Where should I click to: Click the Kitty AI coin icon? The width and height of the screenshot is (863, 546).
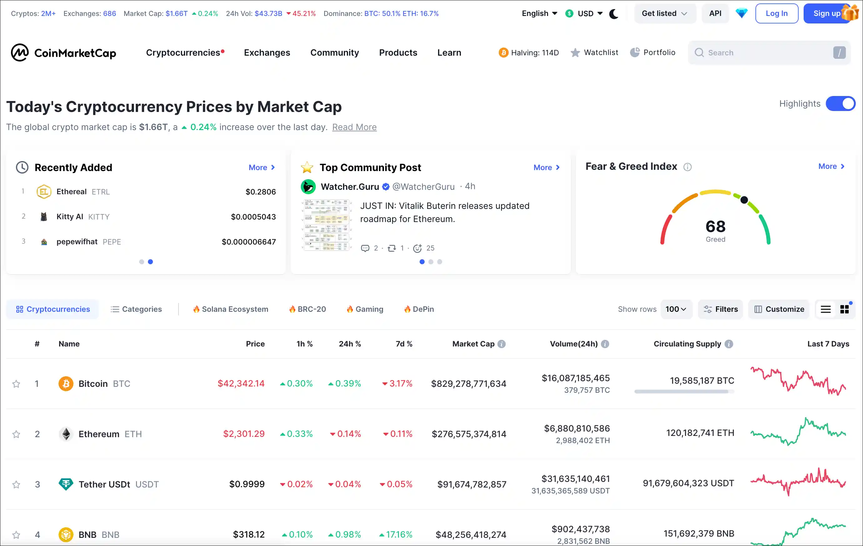pyautogui.click(x=44, y=216)
